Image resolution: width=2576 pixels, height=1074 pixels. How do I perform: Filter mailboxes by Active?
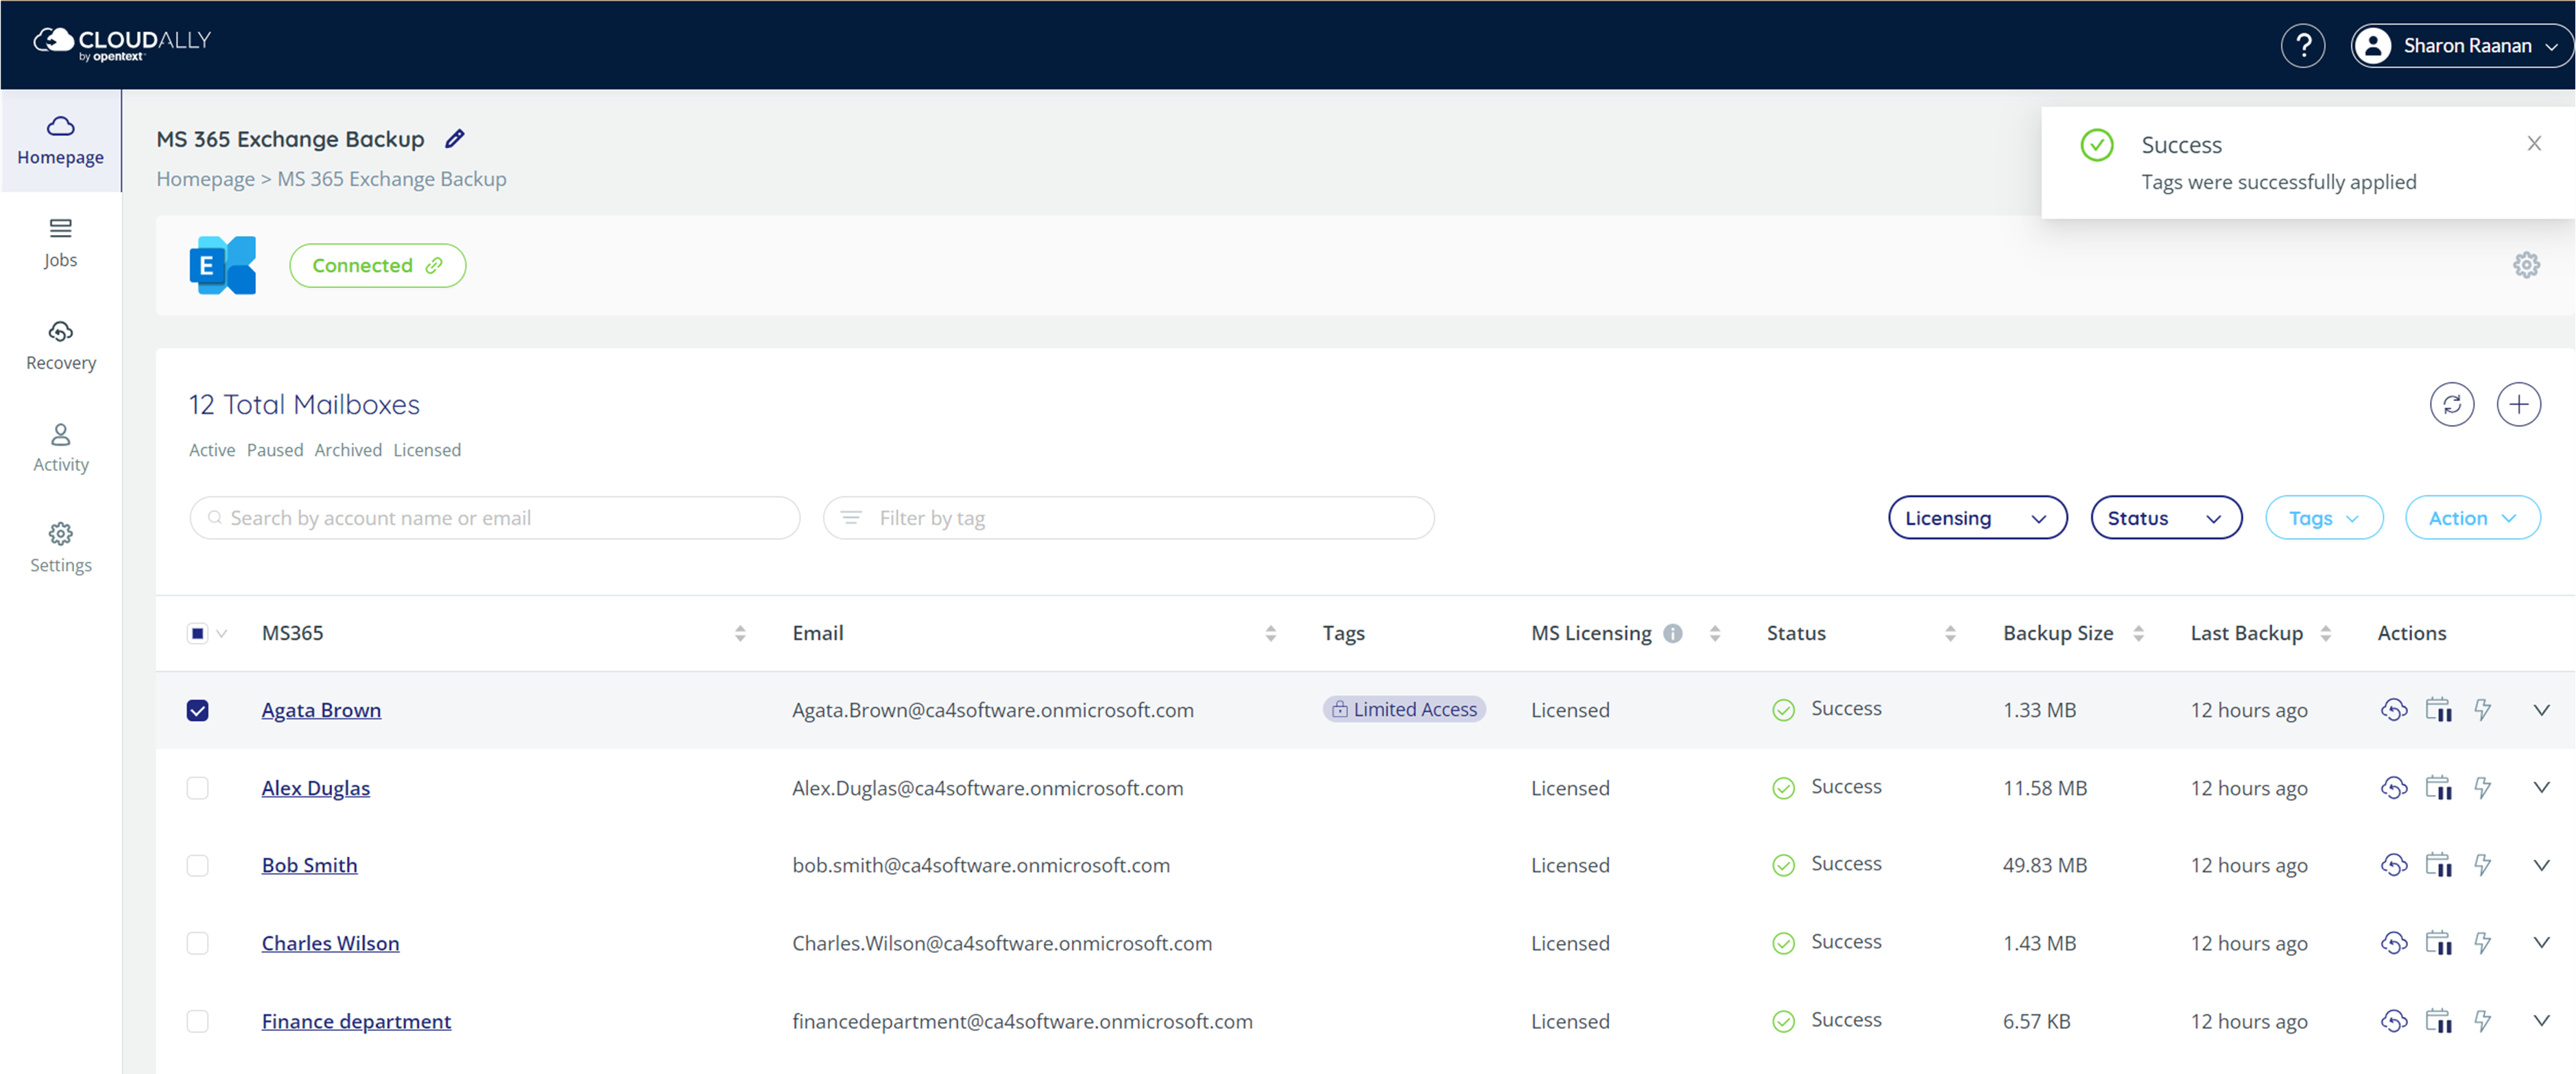pyautogui.click(x=212, y=450)
